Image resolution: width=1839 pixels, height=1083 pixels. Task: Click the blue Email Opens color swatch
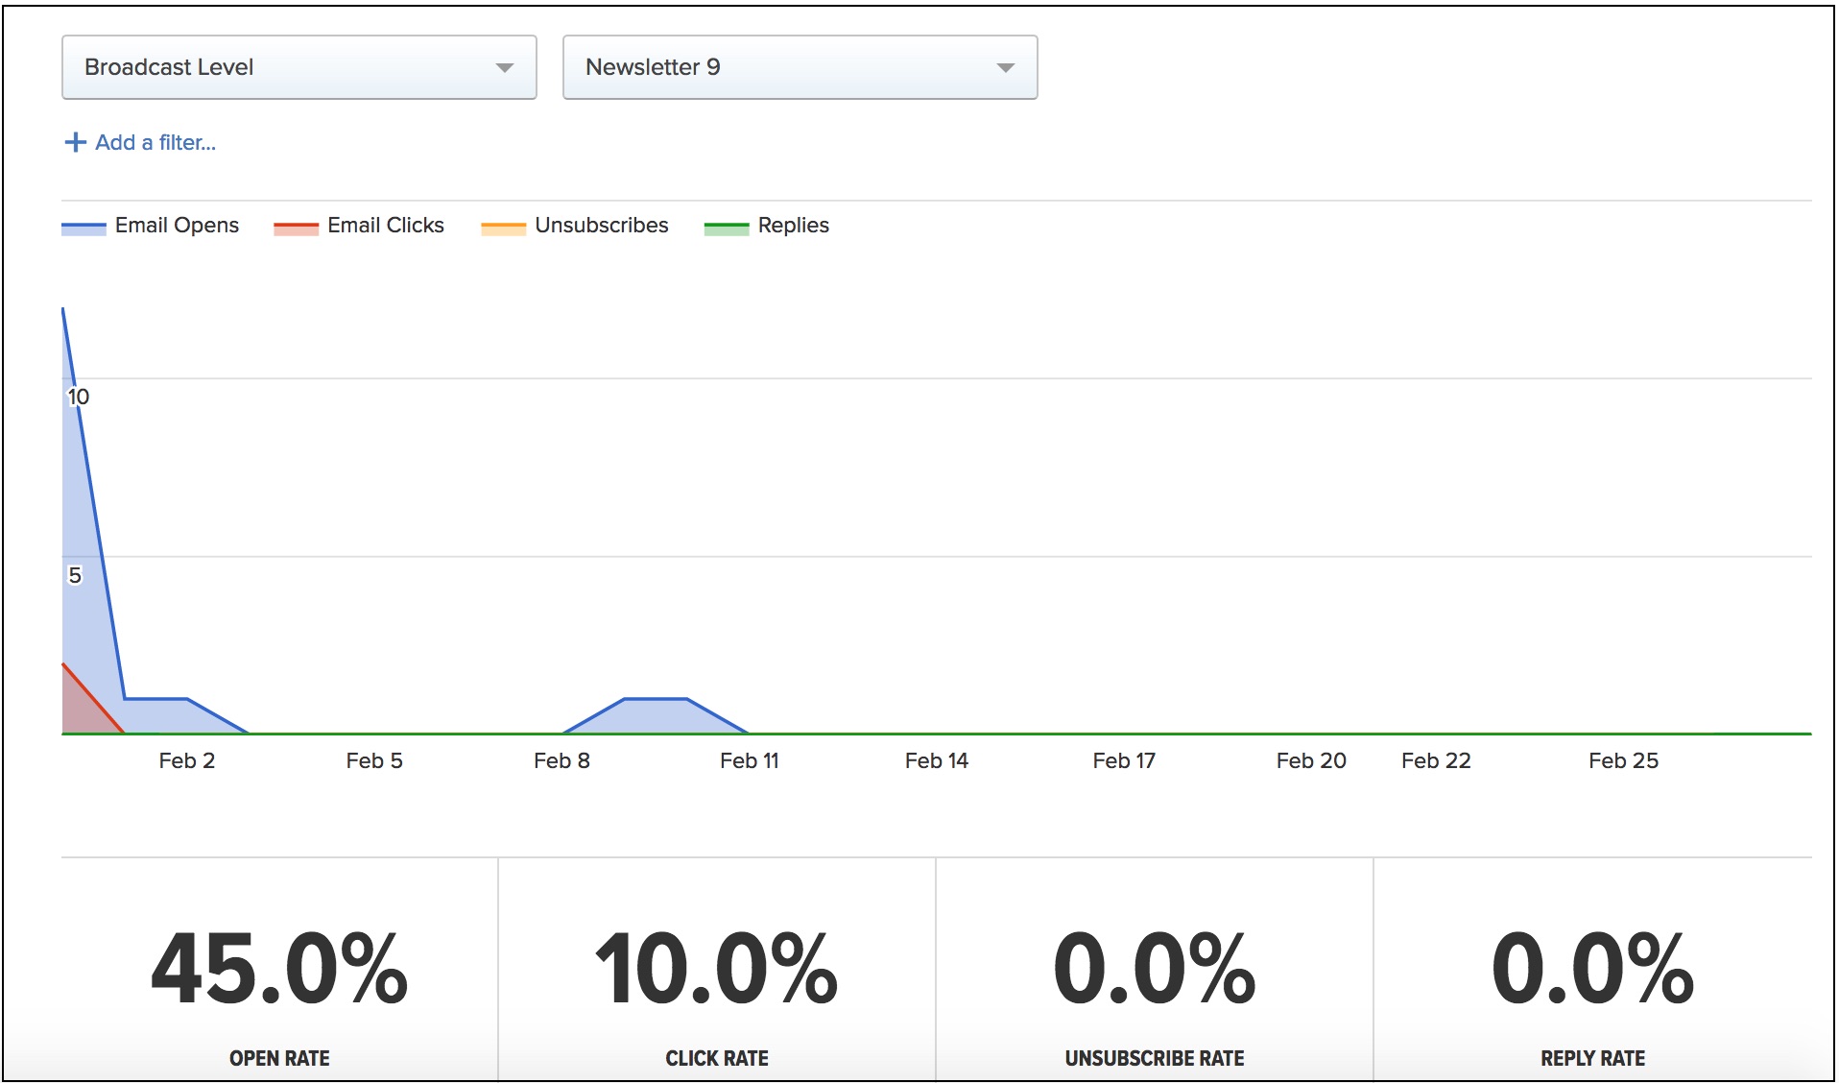(84, 229)
